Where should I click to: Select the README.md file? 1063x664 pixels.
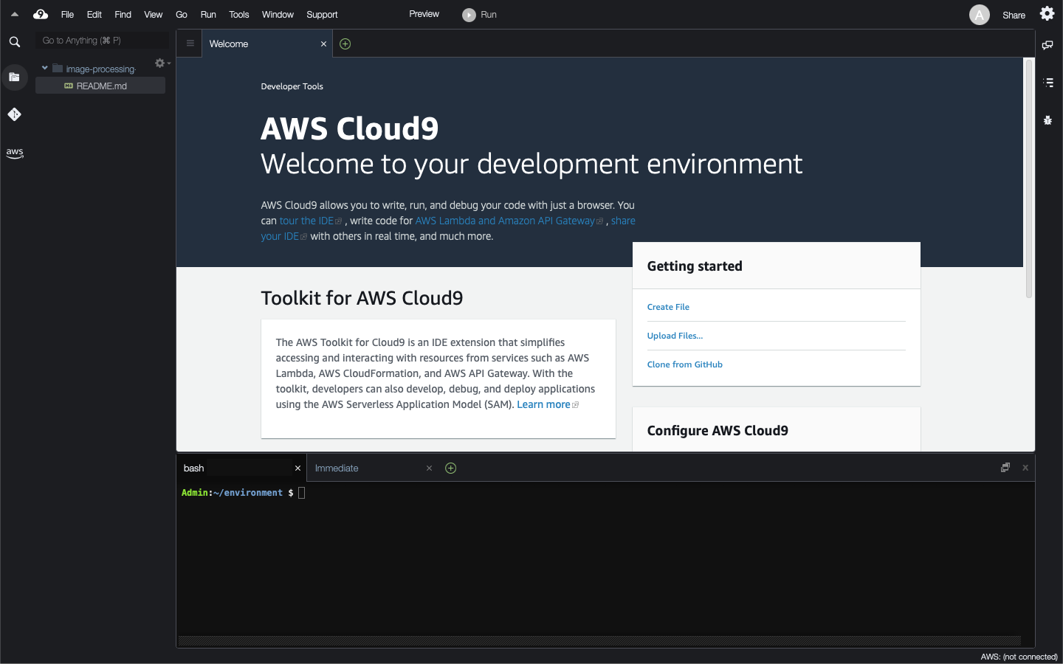click(100, 86)
